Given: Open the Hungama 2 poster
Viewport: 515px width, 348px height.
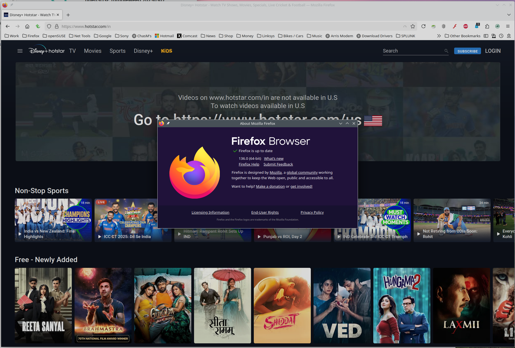Looking at the screenshot, I should (x=402, y=305).
